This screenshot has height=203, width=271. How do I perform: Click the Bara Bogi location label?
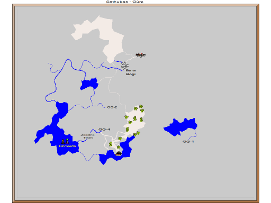[x=131, y=72]
